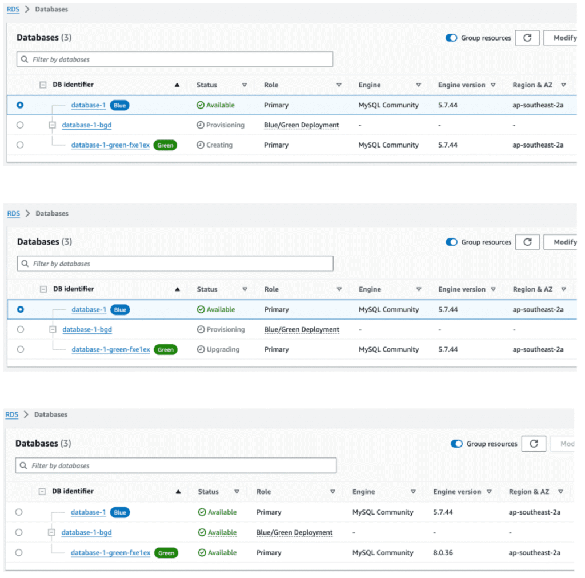Select the radio button for the Creating green database
585x578 pixels.
(x=20, y=145)
